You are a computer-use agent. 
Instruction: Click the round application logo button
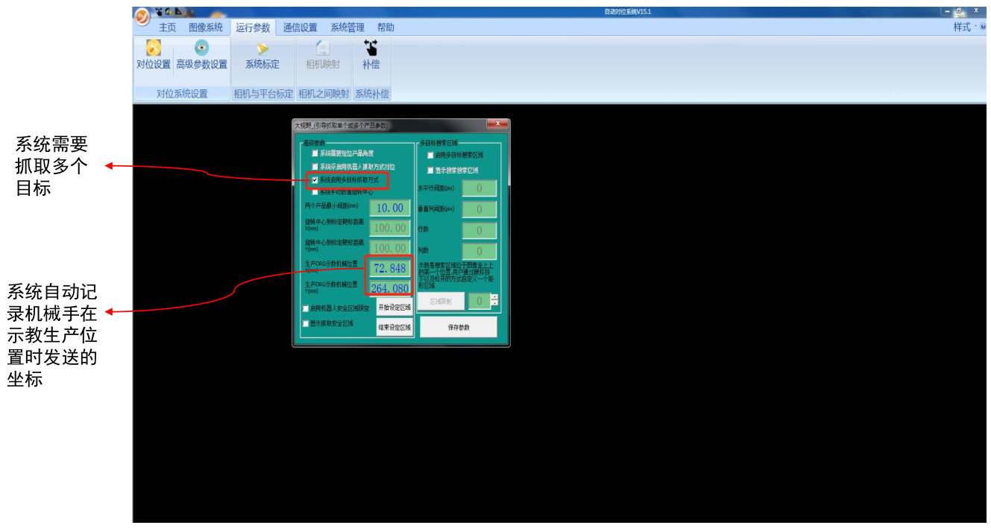click(x=142, y=15)
